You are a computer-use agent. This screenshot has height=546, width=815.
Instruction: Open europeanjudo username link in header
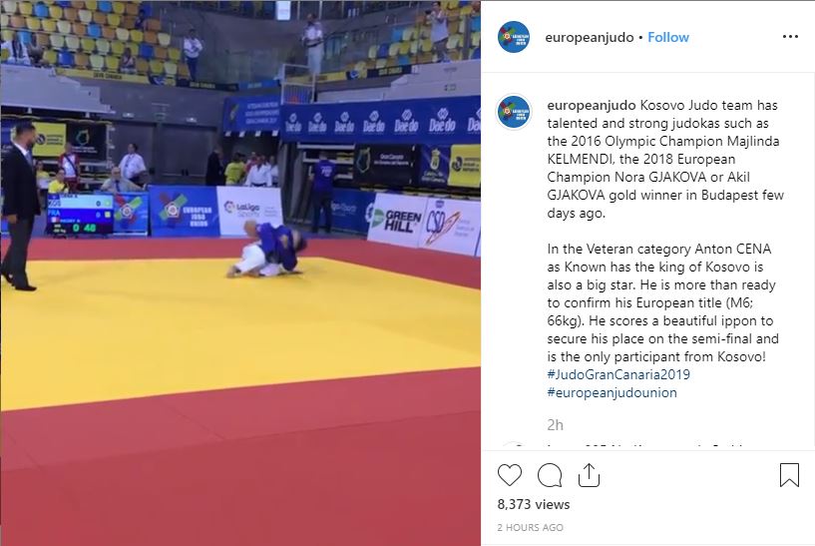tap(590, 38)
